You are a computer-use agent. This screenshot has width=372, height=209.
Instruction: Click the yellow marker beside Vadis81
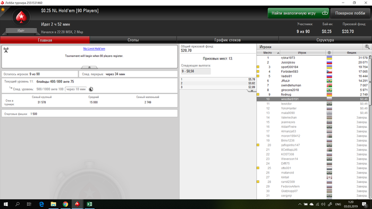258,76
